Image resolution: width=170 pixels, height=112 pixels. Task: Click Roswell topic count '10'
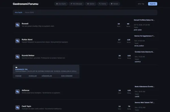pos(119,24)
